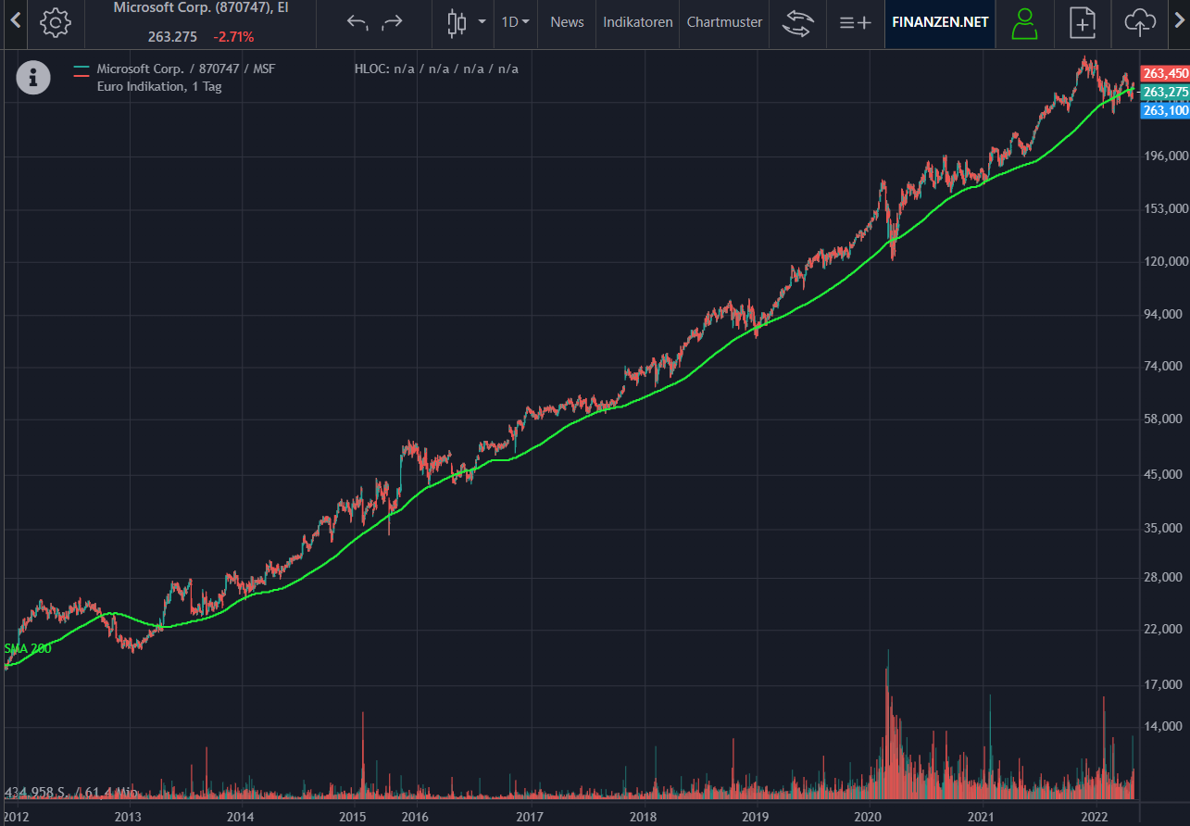Click the 2012 label on time axis
Image resolution: width=1190 pixels, height=826 pixels.
15,817
